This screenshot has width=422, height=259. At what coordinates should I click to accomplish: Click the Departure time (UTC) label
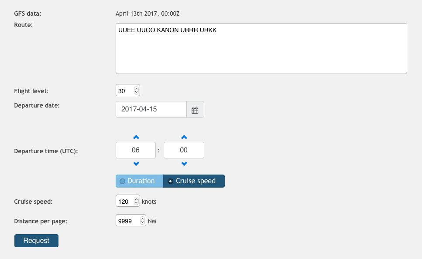[46, 151]
